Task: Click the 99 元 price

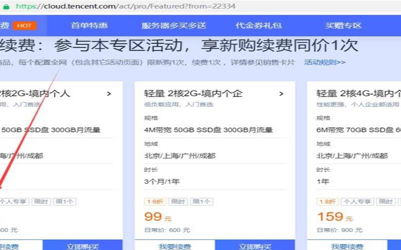Action: [x=158, y=217]
